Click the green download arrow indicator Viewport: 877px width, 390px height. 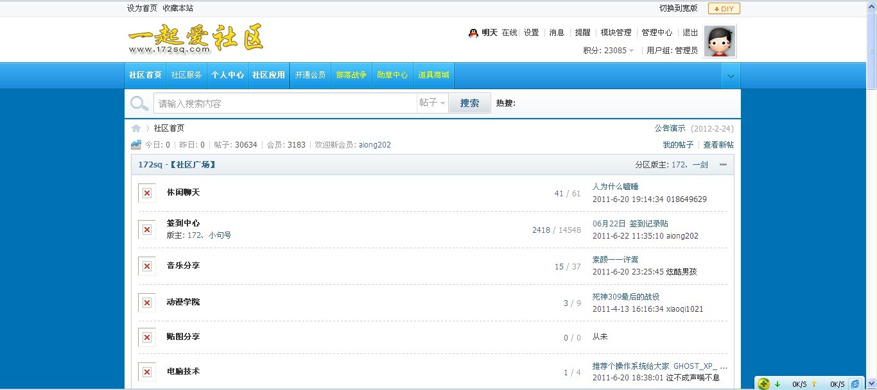click(777, 384)
